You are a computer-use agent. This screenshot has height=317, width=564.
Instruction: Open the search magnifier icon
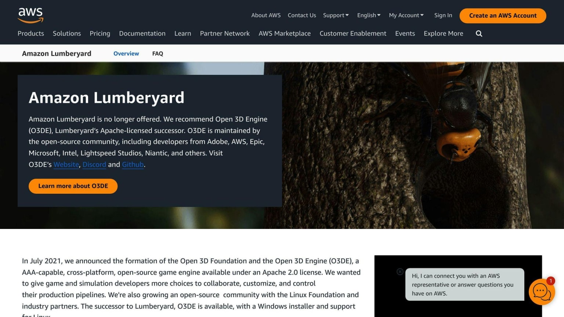[479, 33]
